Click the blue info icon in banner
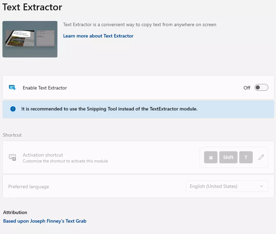The image size is (276, 234). point(13,109)
